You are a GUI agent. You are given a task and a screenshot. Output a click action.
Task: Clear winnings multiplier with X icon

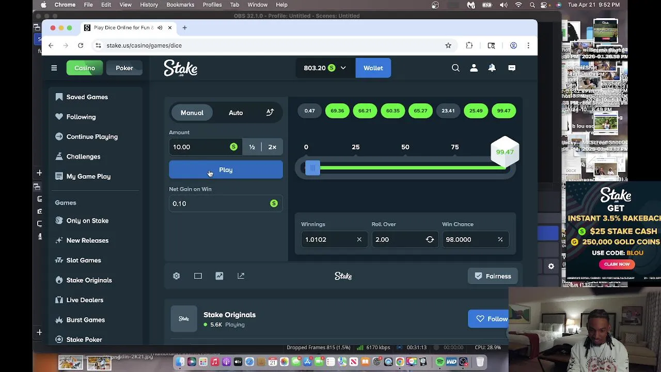click(359, 240)
